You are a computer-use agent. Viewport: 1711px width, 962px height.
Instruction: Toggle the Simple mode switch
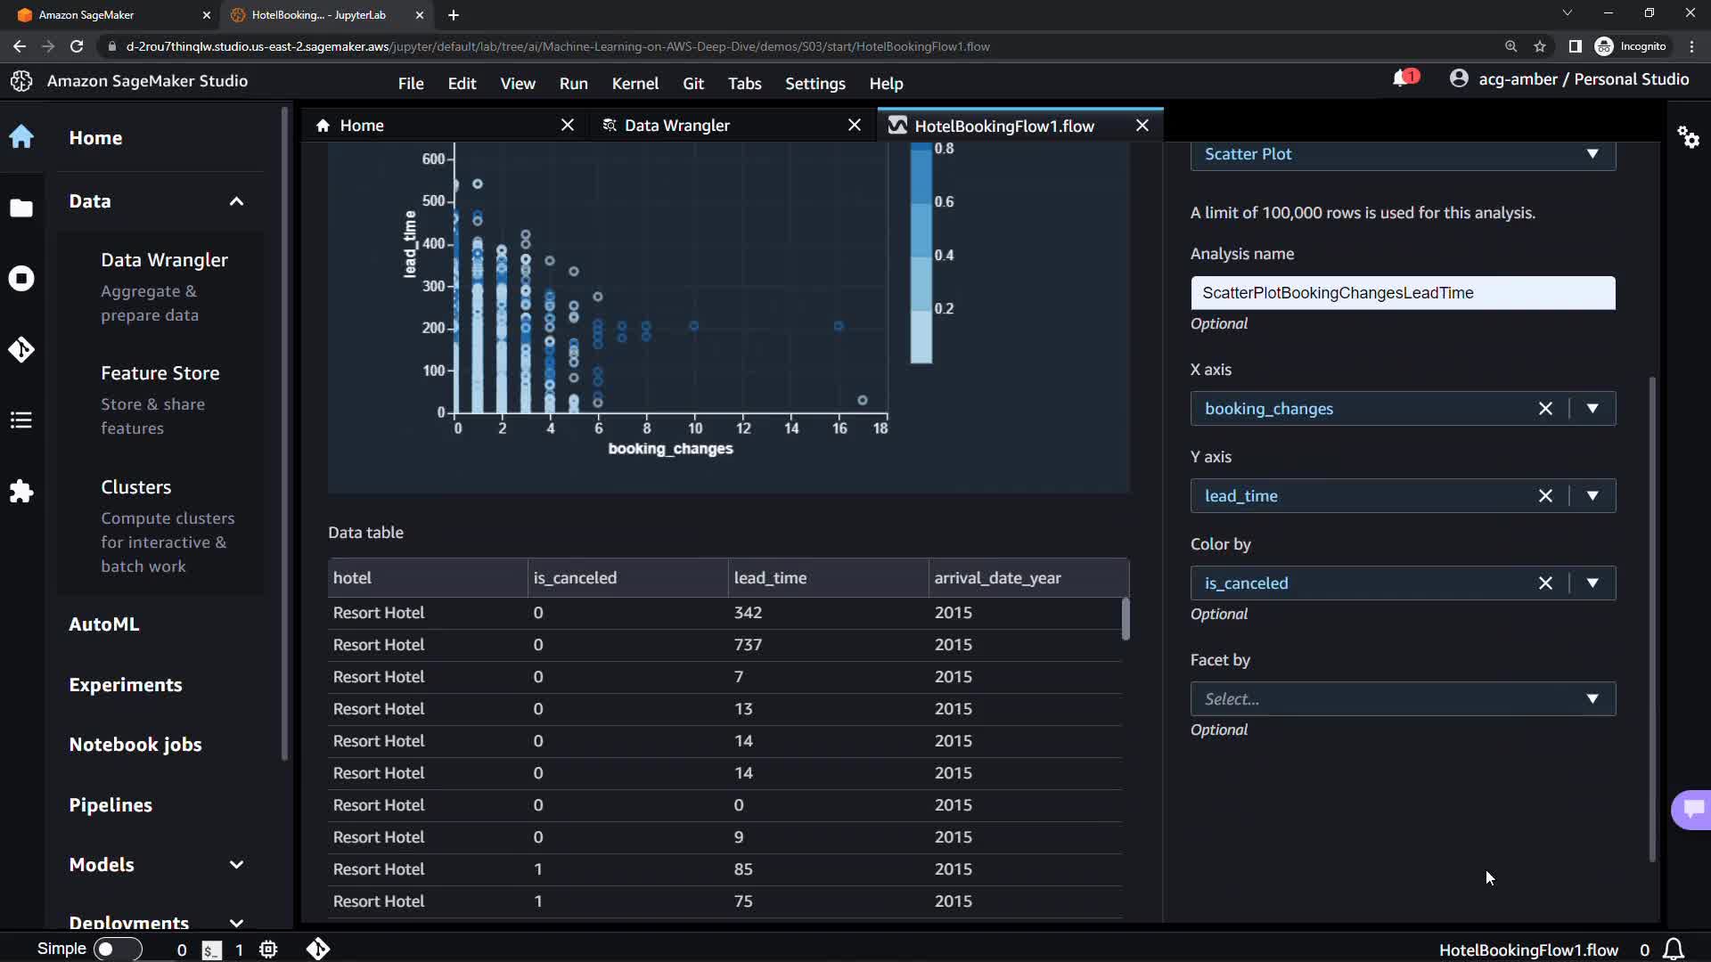[x=117, y=950]
